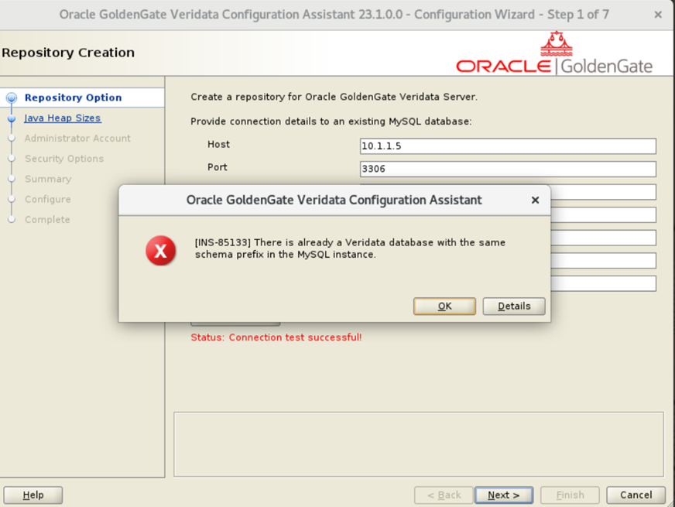Open Details of error INS-85133
The width and height of the screenshot is (675, 507).
[513, 306]
